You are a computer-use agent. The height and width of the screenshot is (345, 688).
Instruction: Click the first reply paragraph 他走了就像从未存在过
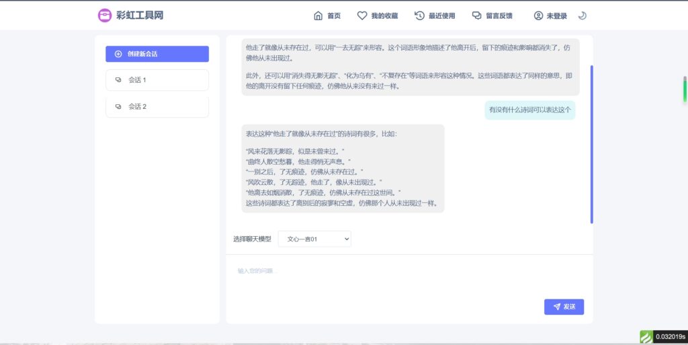point(408,52)
